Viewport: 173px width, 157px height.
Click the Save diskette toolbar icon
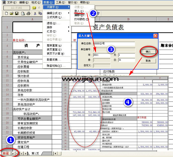(x=17, y=13)
